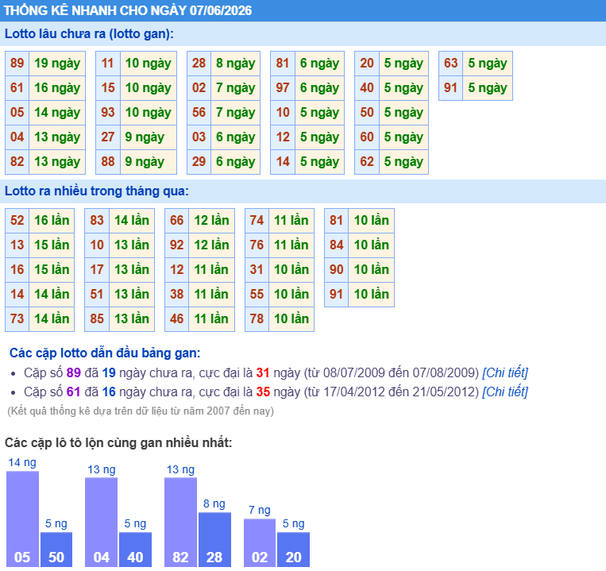Screen dimensions: 606x571
Task: Select lotto gan number 61
Action: [17, 87]
